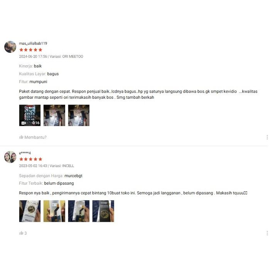Open the third photo in the mas_ulilalbab119 review

[x=79, y=115]
